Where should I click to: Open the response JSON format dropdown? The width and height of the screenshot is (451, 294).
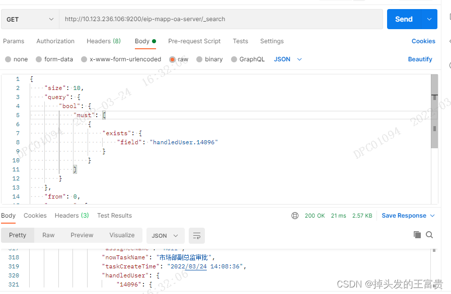tap(165, 236)
